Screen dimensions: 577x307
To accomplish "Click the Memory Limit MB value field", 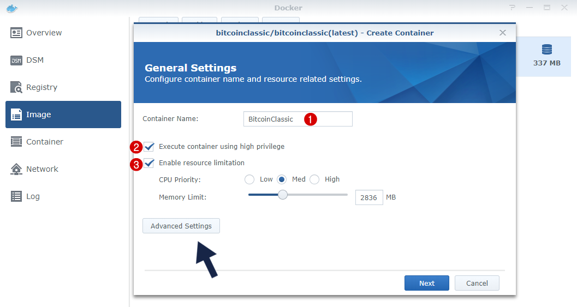I will pos(369,197).
